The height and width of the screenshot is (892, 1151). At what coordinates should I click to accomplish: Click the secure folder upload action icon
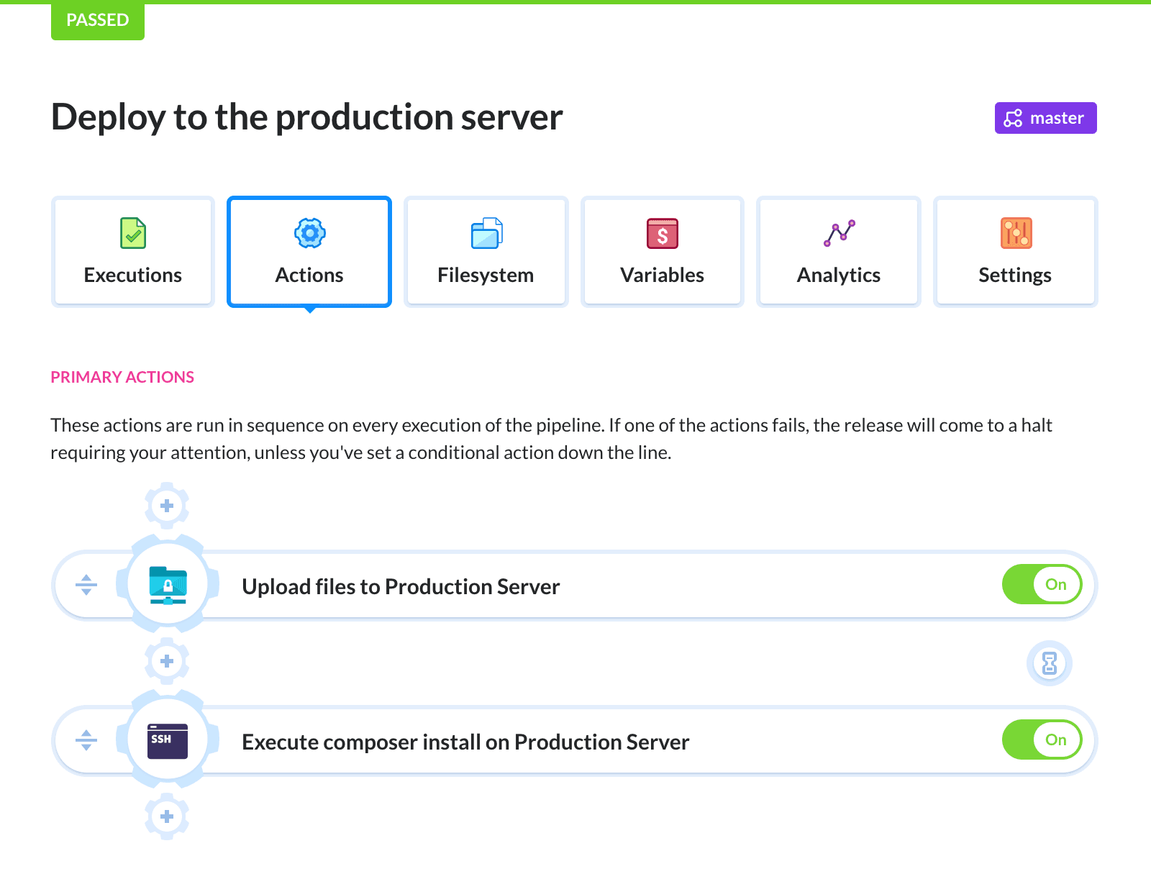click(168, 585)
